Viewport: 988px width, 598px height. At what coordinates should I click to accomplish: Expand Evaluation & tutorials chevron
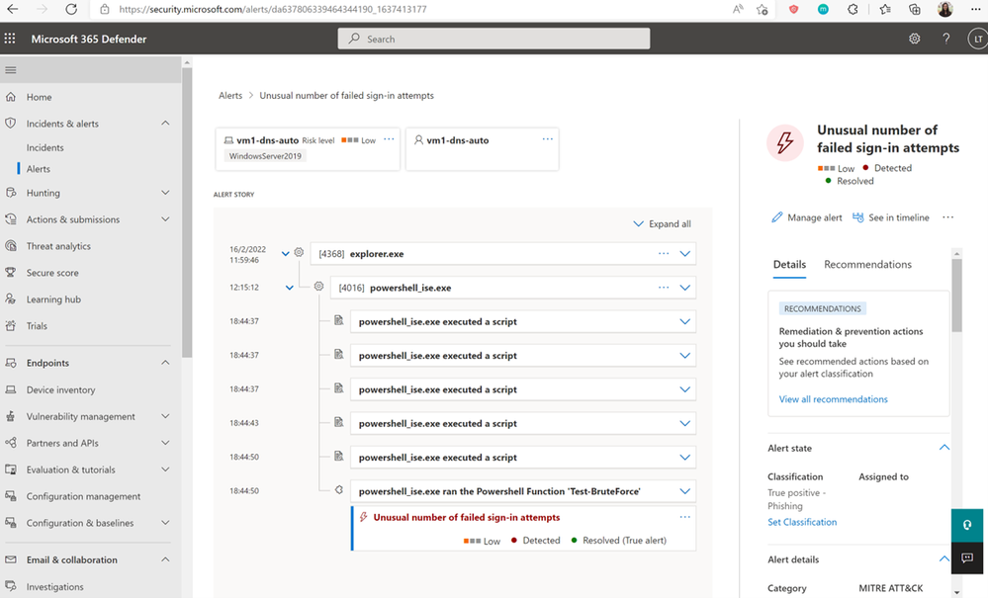pos(165,469)
